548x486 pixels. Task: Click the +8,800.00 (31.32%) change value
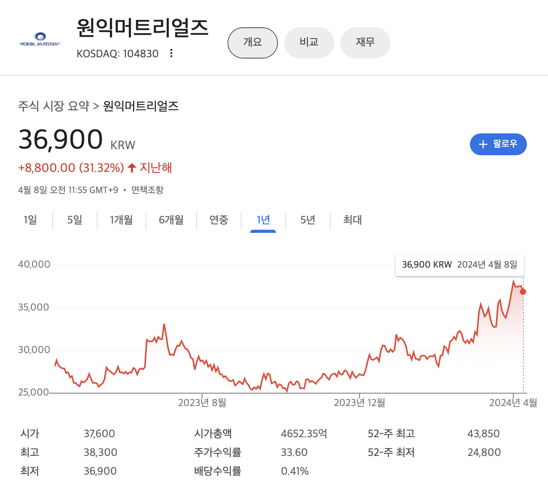point(71,168)
